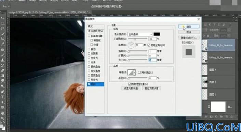The width and height of the screenshot is (241, 132).
Task: Click the add layer style fx icon at Layers panel bottom
Action: pyautogui.click(x=206, y=117)
